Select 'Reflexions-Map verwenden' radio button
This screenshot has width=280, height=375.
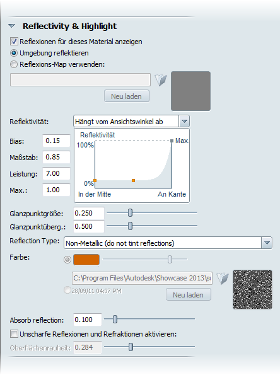[14, 64]
